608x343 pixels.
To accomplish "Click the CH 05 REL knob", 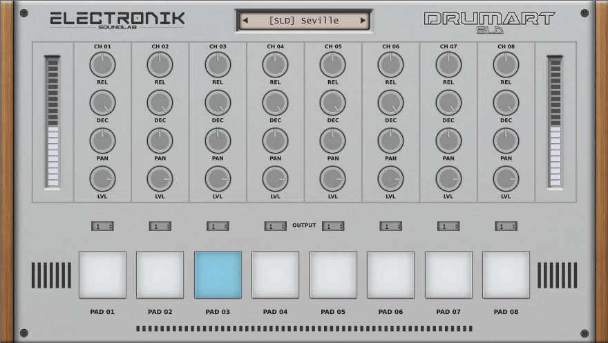I will 333,65.
